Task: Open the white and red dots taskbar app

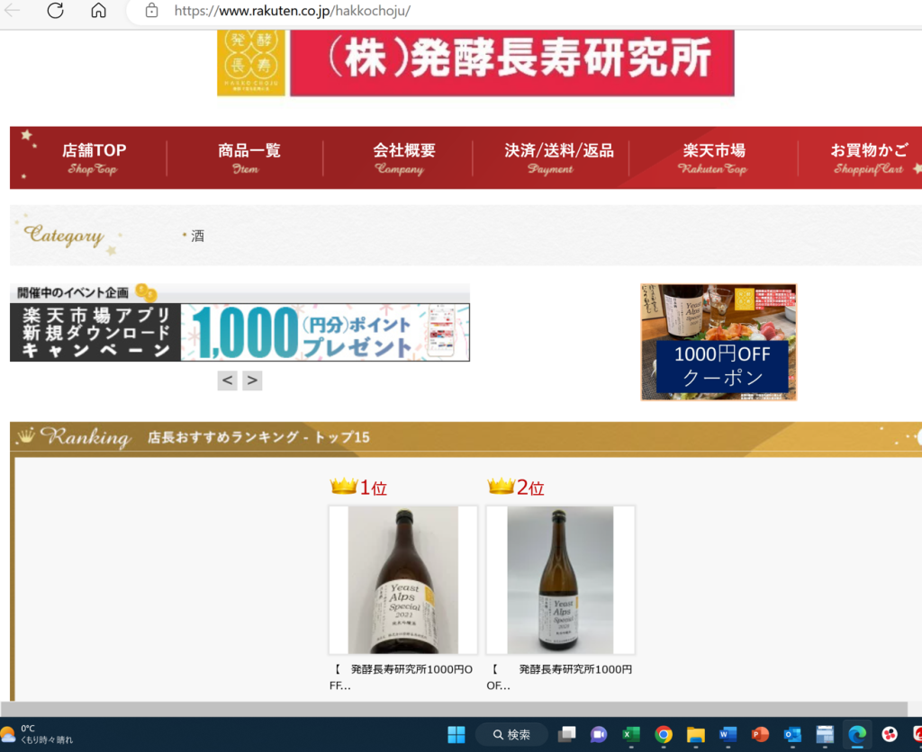Action: [890, 734]
